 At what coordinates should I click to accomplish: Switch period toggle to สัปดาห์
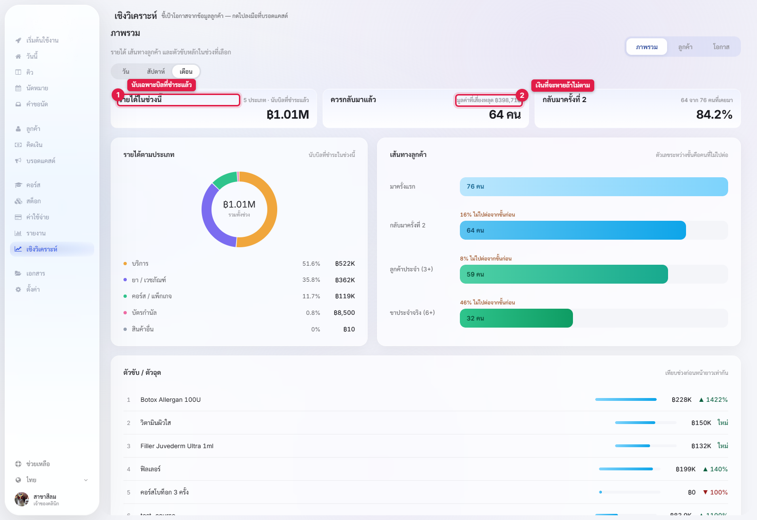(x=156, y=71)
